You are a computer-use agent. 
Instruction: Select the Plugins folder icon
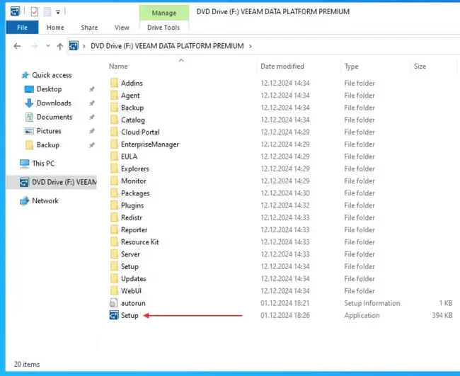[x=114, y=205]
